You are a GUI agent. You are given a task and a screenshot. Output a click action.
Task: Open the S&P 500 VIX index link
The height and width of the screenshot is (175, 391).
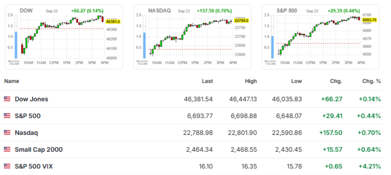click(x=34, y=166)
